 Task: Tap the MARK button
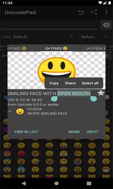click(x=74, y=132)
